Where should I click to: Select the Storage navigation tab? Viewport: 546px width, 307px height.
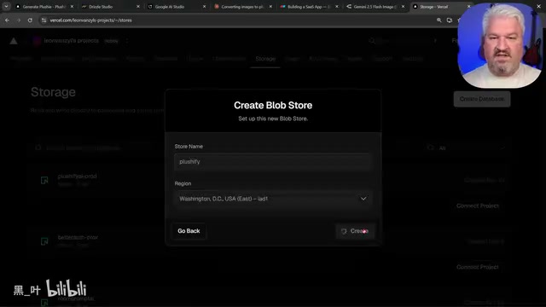click(x=265, y=59)
